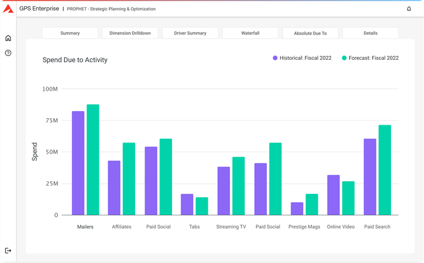
Task: Click the purple Historical bar for Paid Search
Action: point(370,176)
